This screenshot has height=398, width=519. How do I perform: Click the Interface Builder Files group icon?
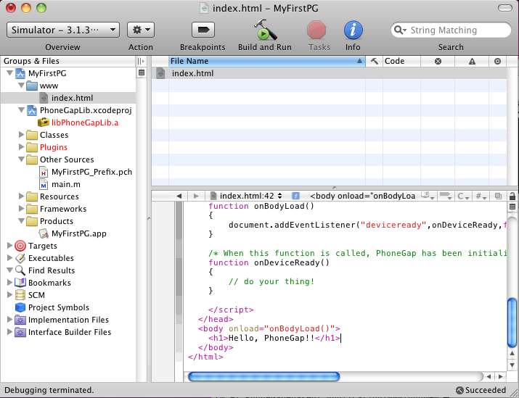20,332
